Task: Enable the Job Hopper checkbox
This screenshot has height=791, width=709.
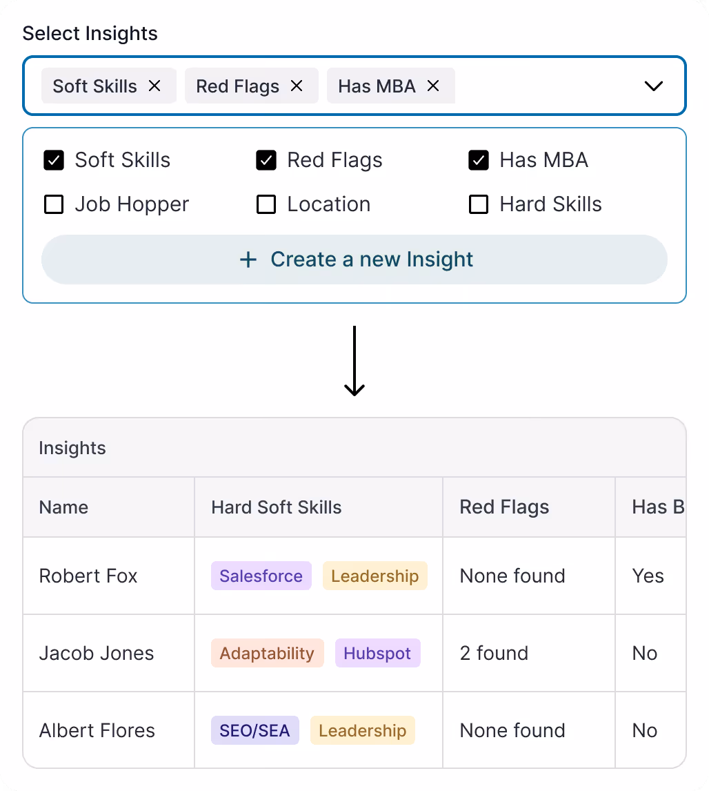Action: [54, 204]
